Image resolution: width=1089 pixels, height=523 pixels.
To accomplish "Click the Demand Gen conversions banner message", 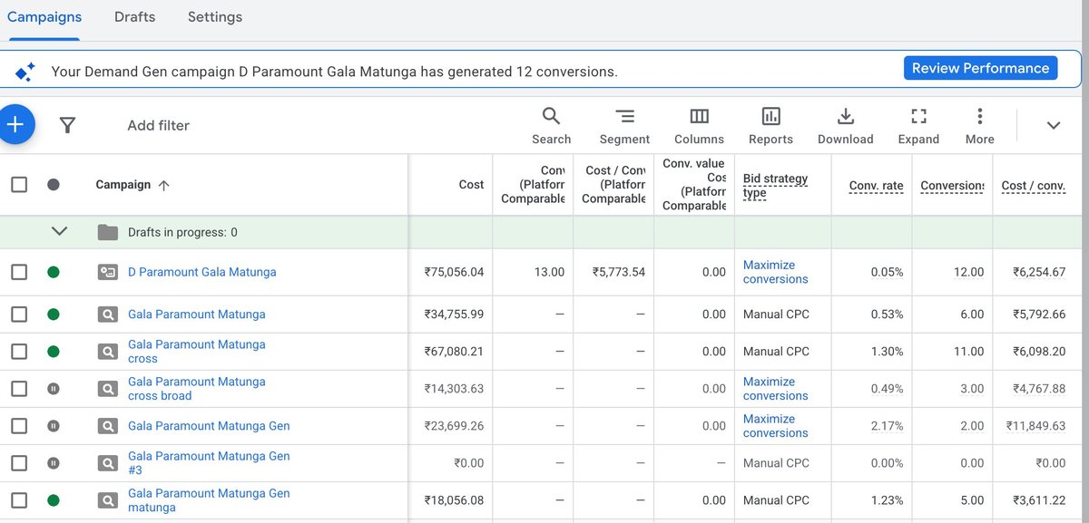I will coord(334,71).
